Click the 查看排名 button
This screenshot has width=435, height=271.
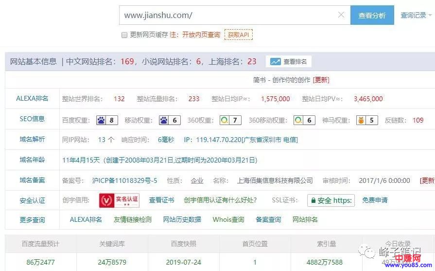pyautogui.click(x=289, y=62)
